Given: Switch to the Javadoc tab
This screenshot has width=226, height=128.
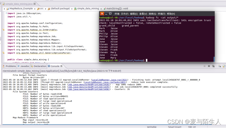Looking at the screenshot, I should pos(23,66).
